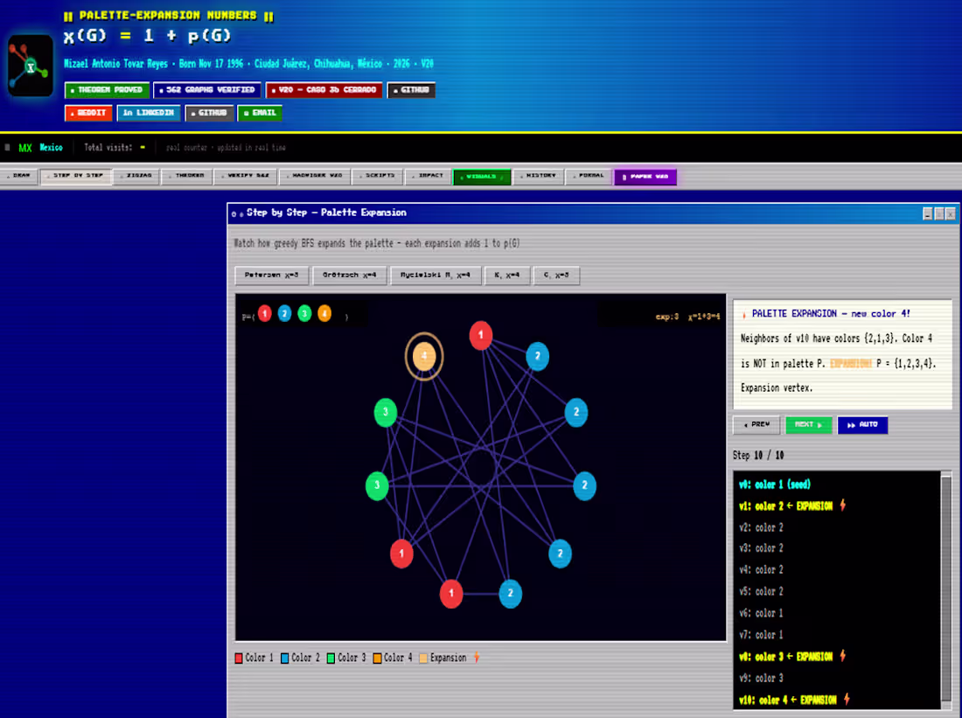
Task: Click the green Color 3 legend swatch
Action: (x=331, y=659)
